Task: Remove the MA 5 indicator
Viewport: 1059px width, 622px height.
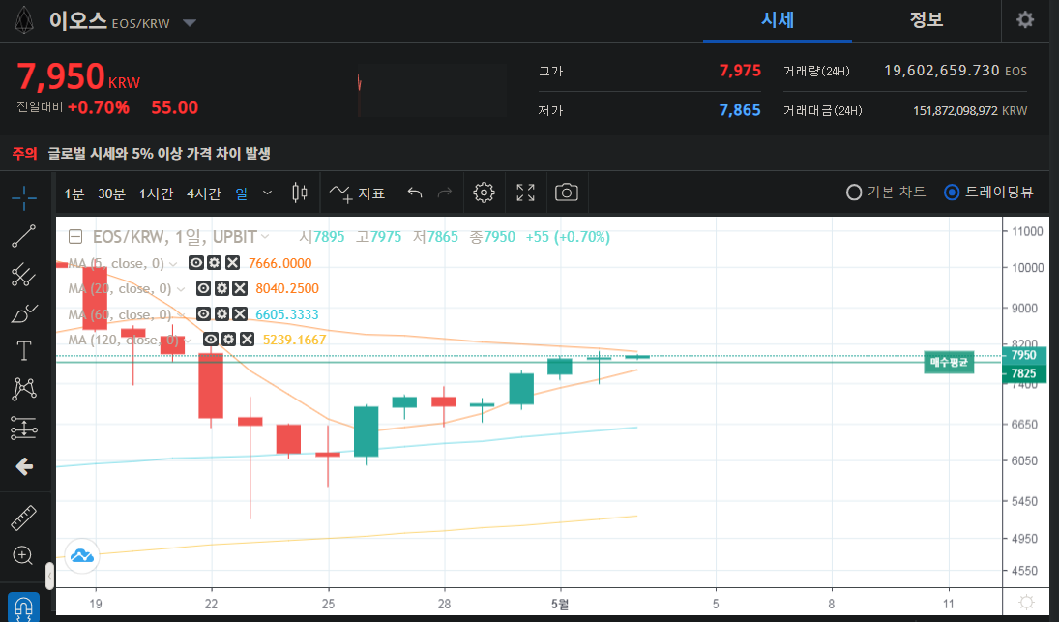Action: pos(232,263)
